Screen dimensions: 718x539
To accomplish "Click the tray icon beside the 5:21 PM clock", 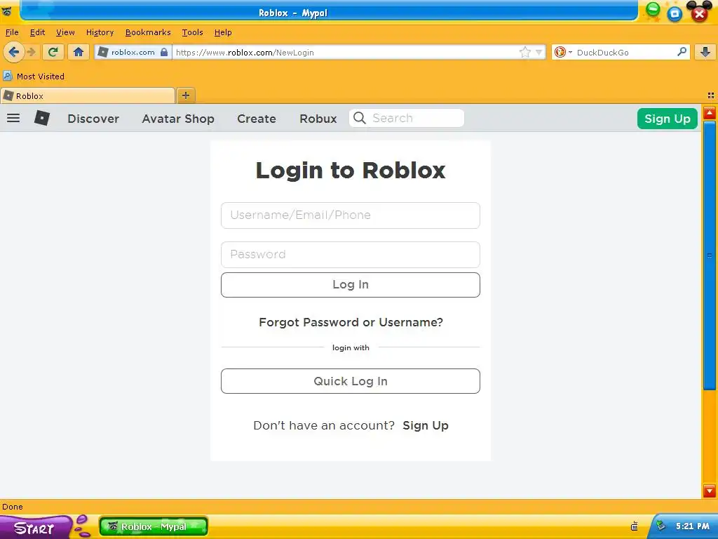I will point(661,526).
